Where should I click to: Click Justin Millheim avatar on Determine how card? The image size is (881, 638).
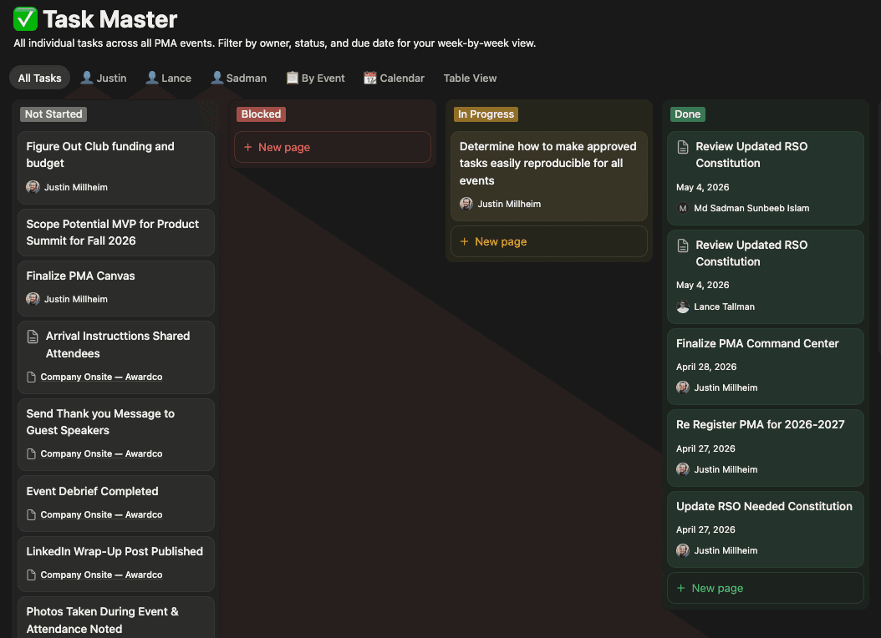tap(466, 204)
